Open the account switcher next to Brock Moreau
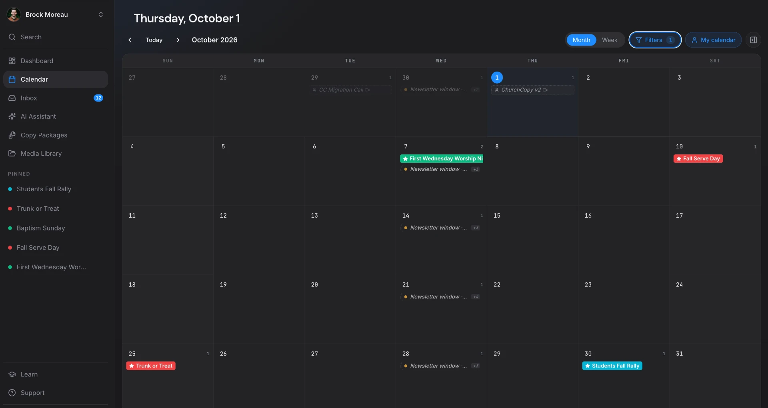This screenshot has height=408, width=768. tap(101, 14)
